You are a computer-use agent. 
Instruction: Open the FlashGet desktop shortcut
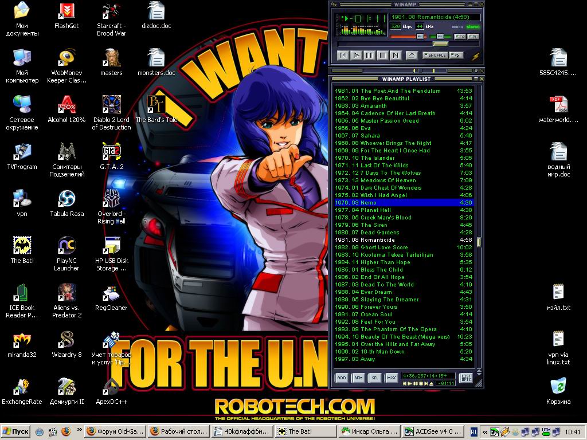[66, 15]
